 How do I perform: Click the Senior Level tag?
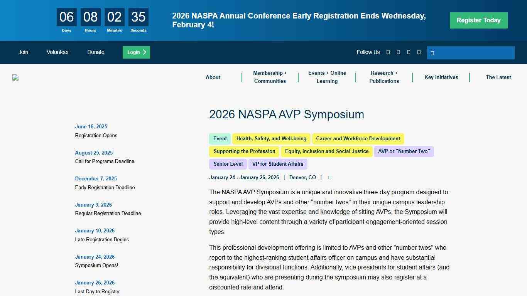228,164
